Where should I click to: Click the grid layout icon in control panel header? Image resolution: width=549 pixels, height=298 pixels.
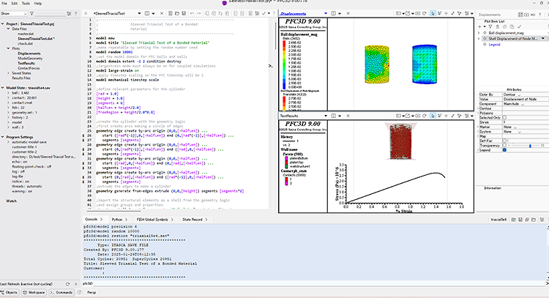point(520,15)
